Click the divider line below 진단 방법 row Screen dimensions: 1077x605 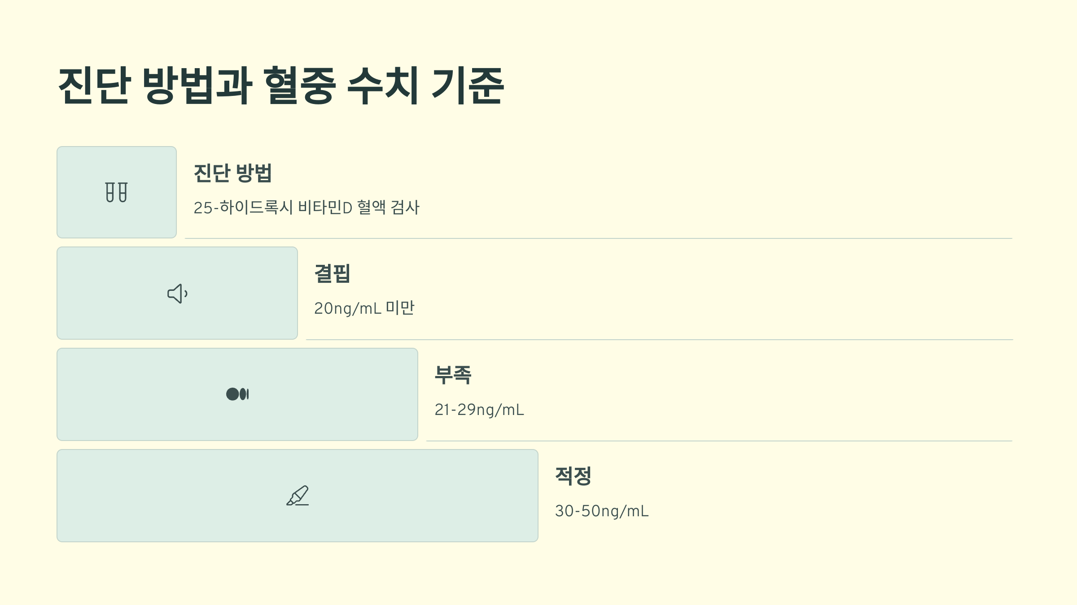599,238
